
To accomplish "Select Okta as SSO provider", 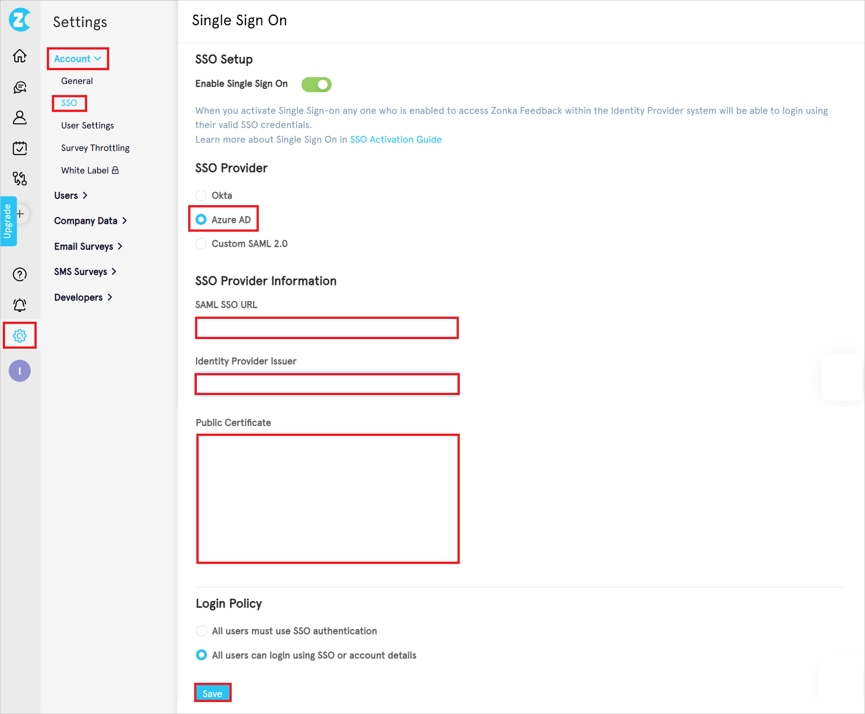I will 201,195.
